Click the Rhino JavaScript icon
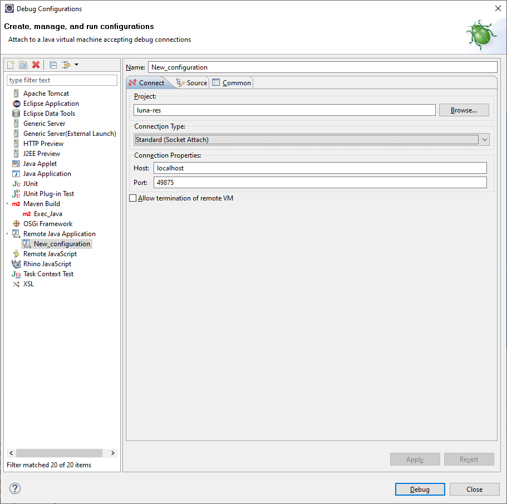Screen dimensions: 507x504 [16, 264]
